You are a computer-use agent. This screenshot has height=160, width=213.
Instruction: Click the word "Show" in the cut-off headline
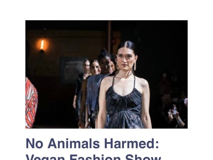pyautogui.click(x=143, y=157)
